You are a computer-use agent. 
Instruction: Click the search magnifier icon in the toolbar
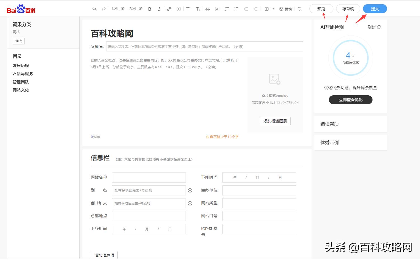coord(300,9)
